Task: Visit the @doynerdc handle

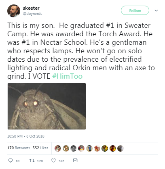Action: (x=32, y=14)
